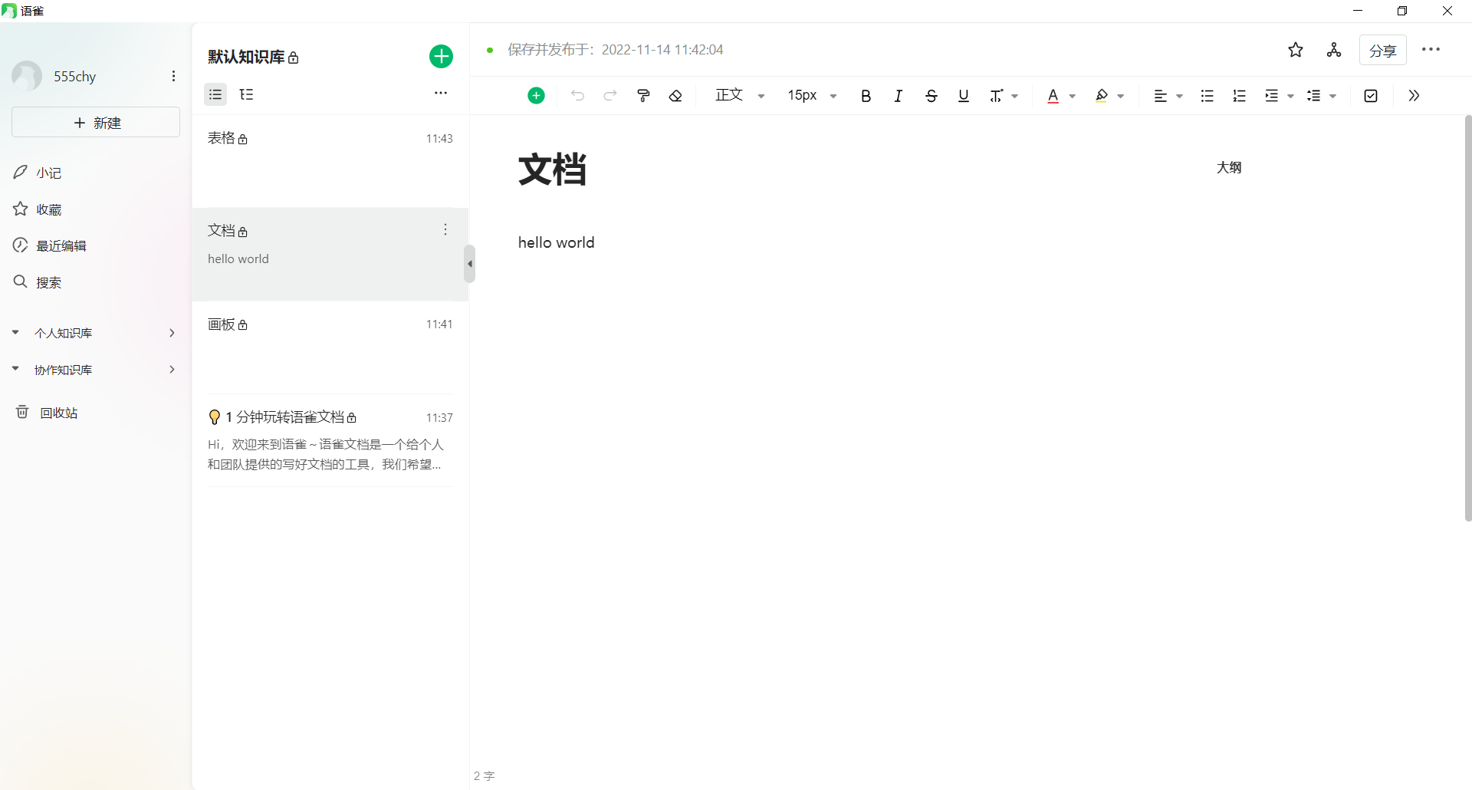Switch to list view of documents
The height and width of the screenshot is (790, 1472).
point(215,94)
